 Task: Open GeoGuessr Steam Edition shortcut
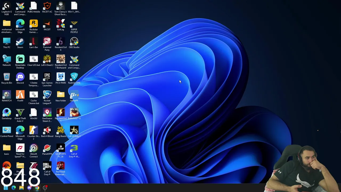click(x=47, y=115)
